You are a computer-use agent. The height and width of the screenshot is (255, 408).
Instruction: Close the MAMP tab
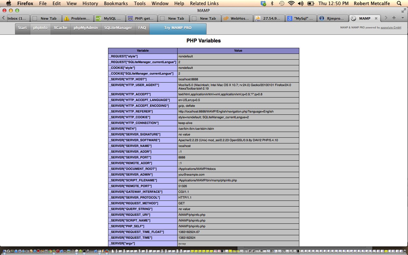pyautogui.click(x=376, y=18)
